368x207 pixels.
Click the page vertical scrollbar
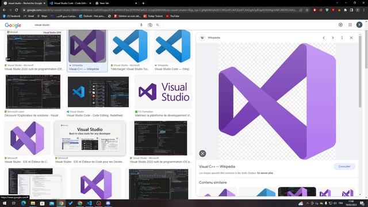click(x=366, y=49)
